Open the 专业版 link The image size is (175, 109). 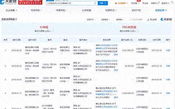[x=145, y=3]
